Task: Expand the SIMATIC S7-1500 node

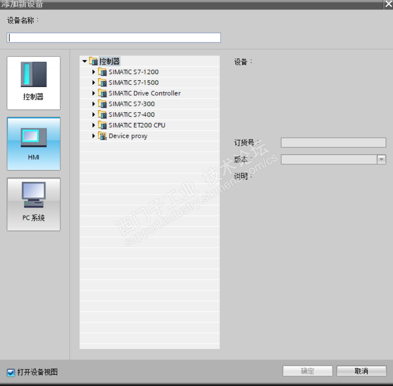Action: pos(93,83)
